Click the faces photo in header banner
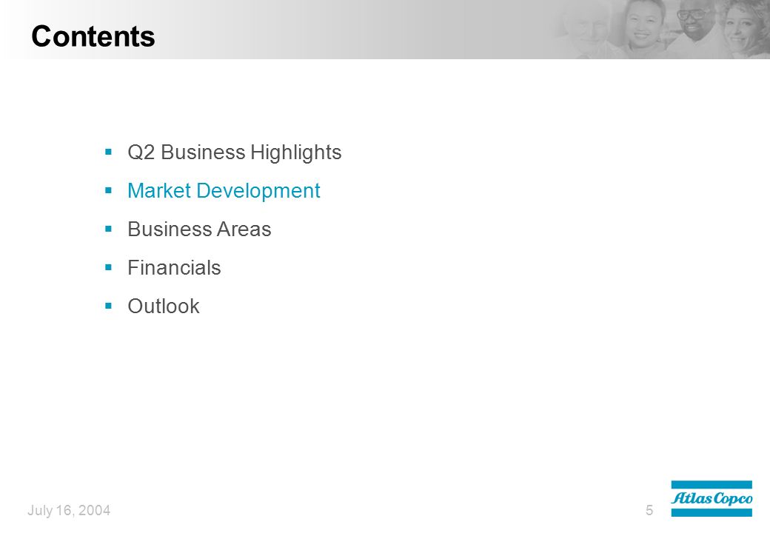This screenshot has width=770, height=533. [x=660, y=30]
